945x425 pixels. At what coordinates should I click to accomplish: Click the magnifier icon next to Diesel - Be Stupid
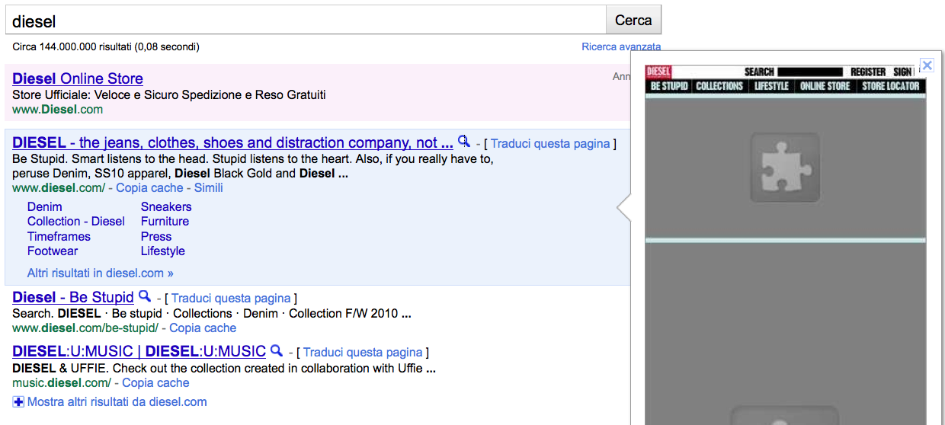click(144, 296)
